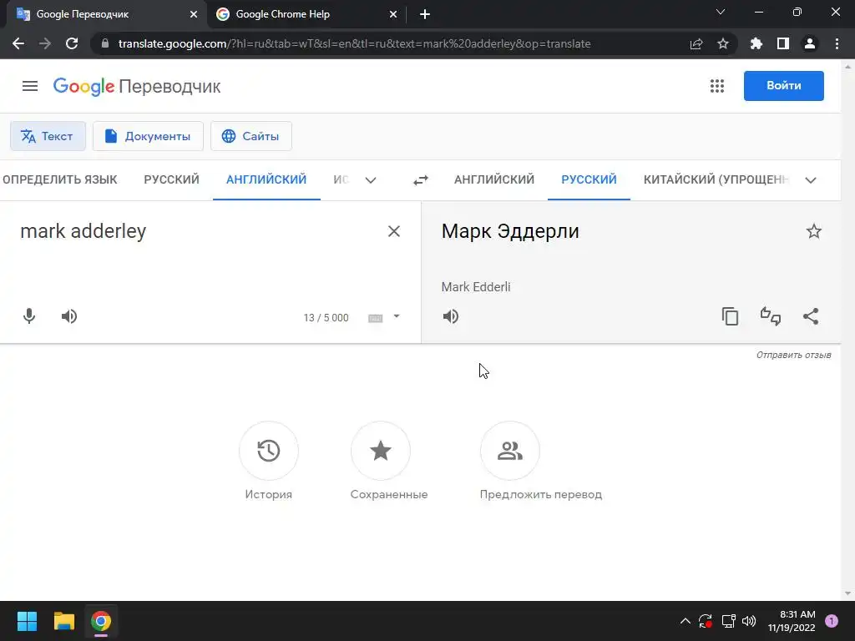Go back to the previous page
The width and height of the screenshot is (855, 641).
point(18,43)
